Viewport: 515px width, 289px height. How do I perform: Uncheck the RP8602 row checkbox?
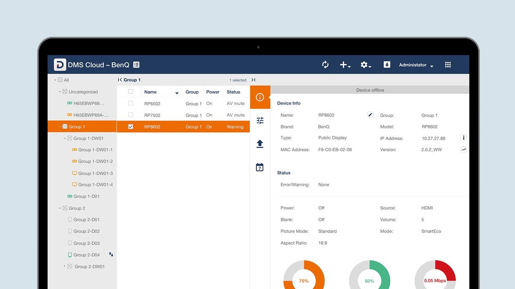tap(130, 127)
